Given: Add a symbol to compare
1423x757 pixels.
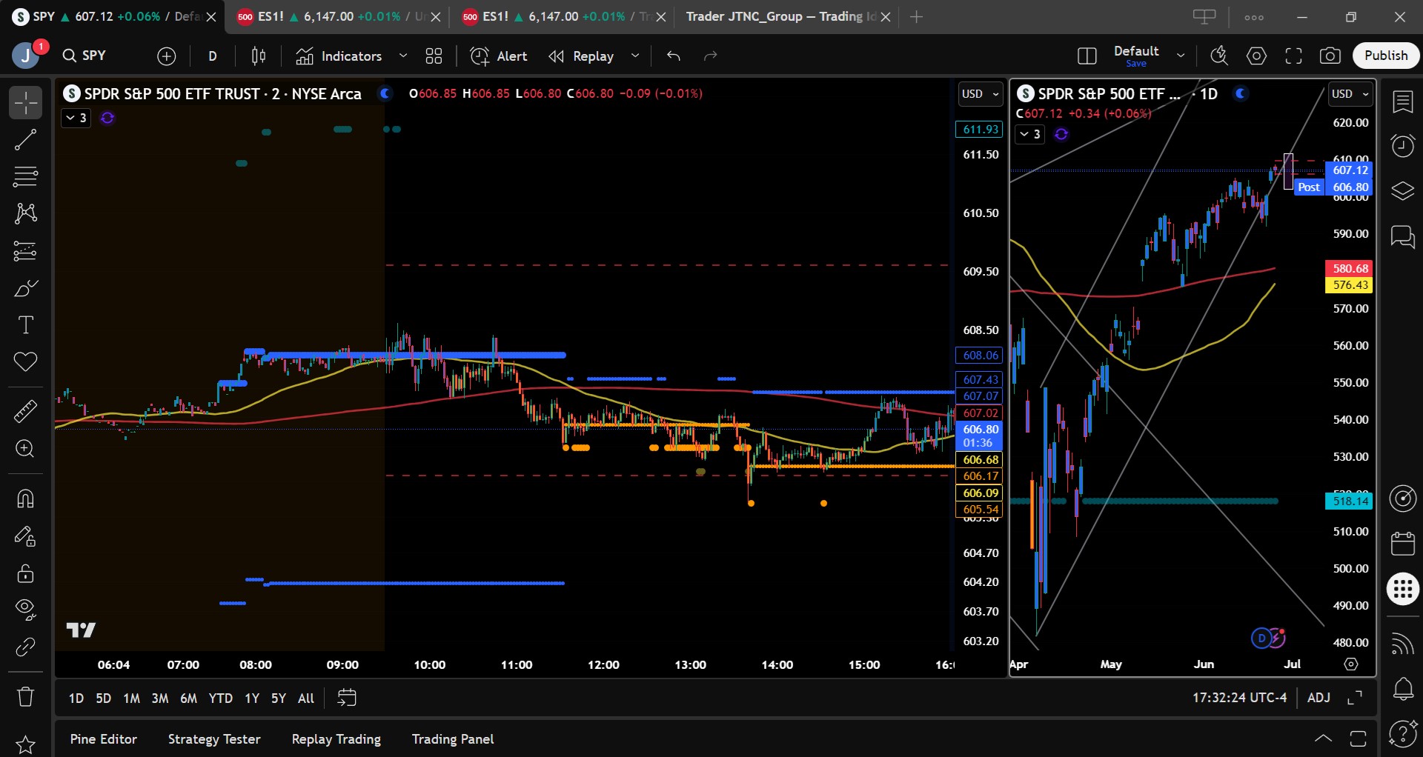Looking at the screenshot, I should tap(167, 56).
